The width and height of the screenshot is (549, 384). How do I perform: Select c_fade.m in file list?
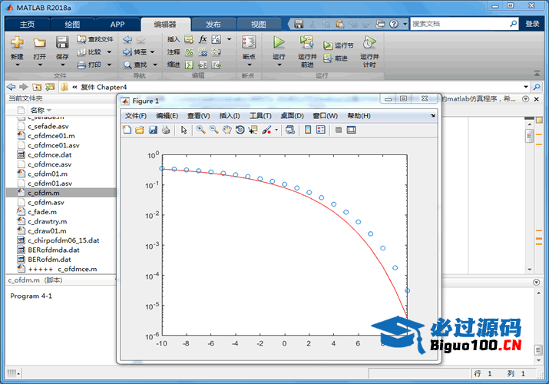42,212
